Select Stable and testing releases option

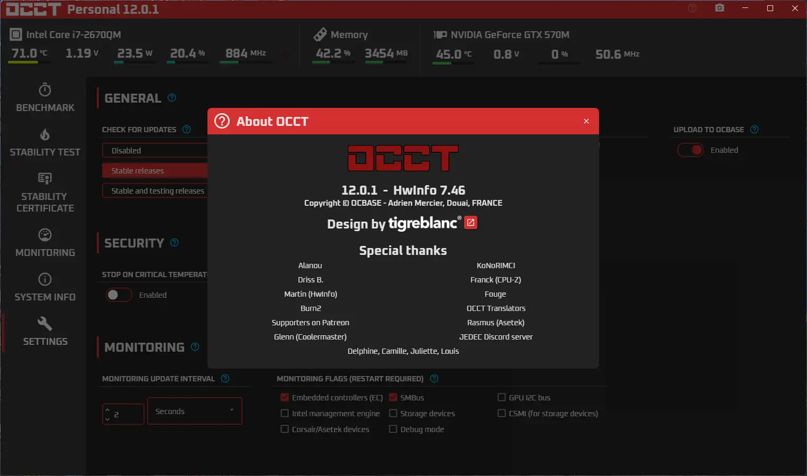tap(155, 191)
